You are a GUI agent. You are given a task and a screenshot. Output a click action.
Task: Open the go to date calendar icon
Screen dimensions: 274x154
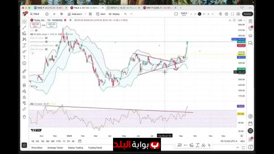pyautogui.click(x=80, y=141)
